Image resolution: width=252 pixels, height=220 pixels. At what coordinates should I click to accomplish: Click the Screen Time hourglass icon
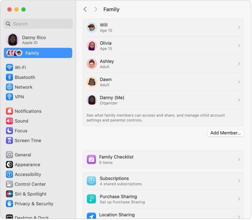click(9, 140)
